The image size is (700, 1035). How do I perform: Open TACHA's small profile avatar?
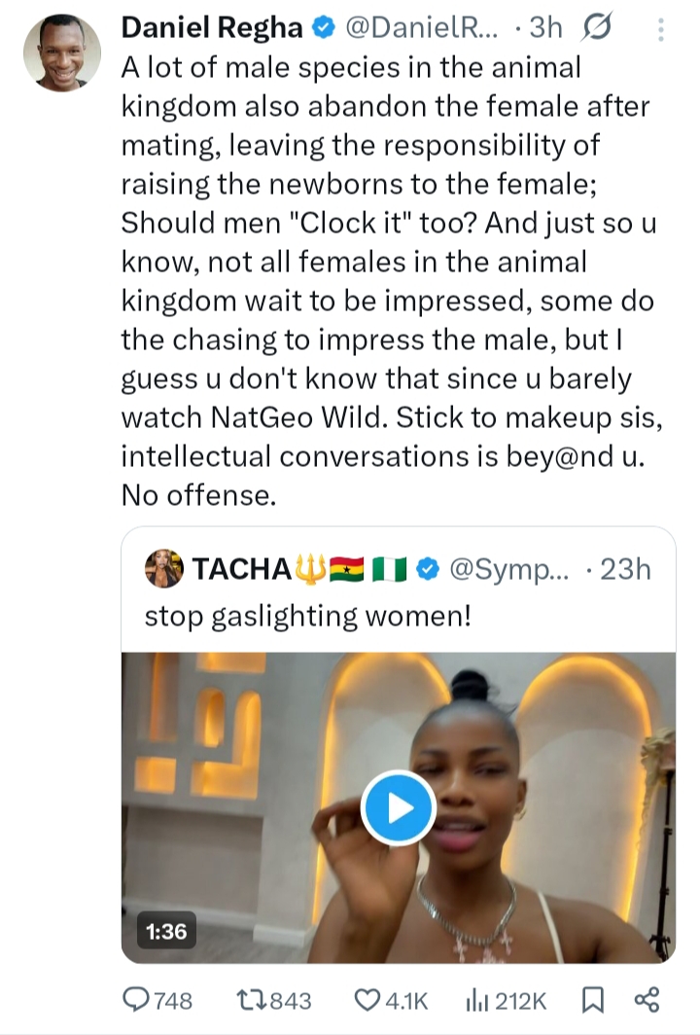coord(163,570)
